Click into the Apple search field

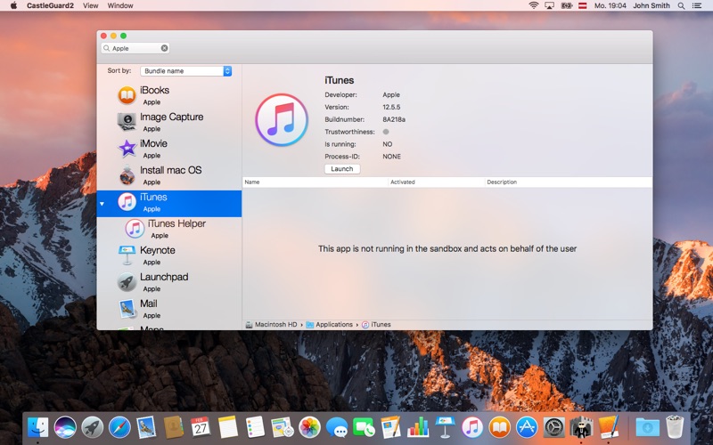135,48
